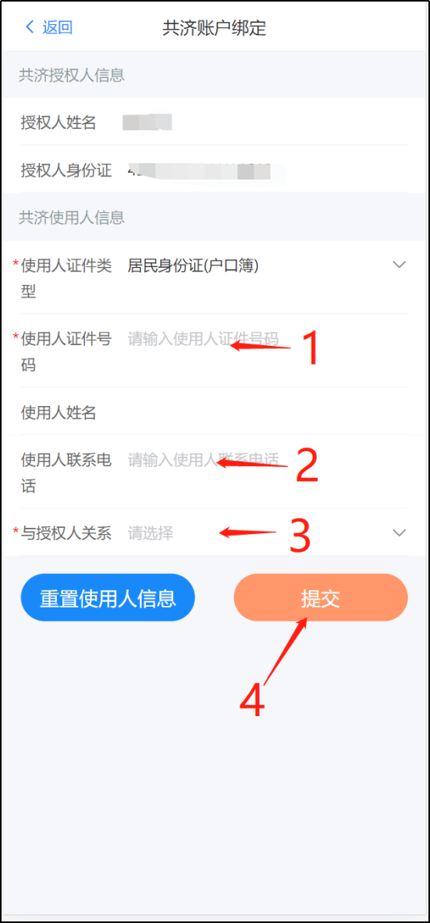This screenshot has height=923, width=430.
Task: Tap the back chevron arrow icon
Action: (30, 27)
